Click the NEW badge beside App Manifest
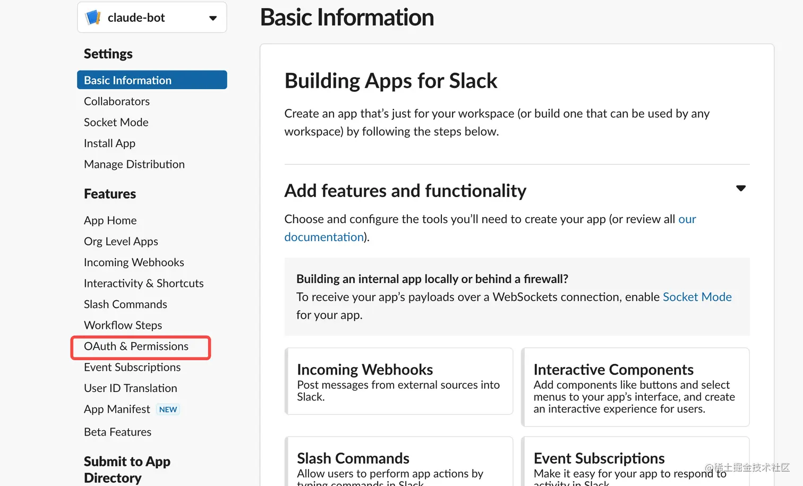The height and width of the screenshot is (486, 803). 168,410
